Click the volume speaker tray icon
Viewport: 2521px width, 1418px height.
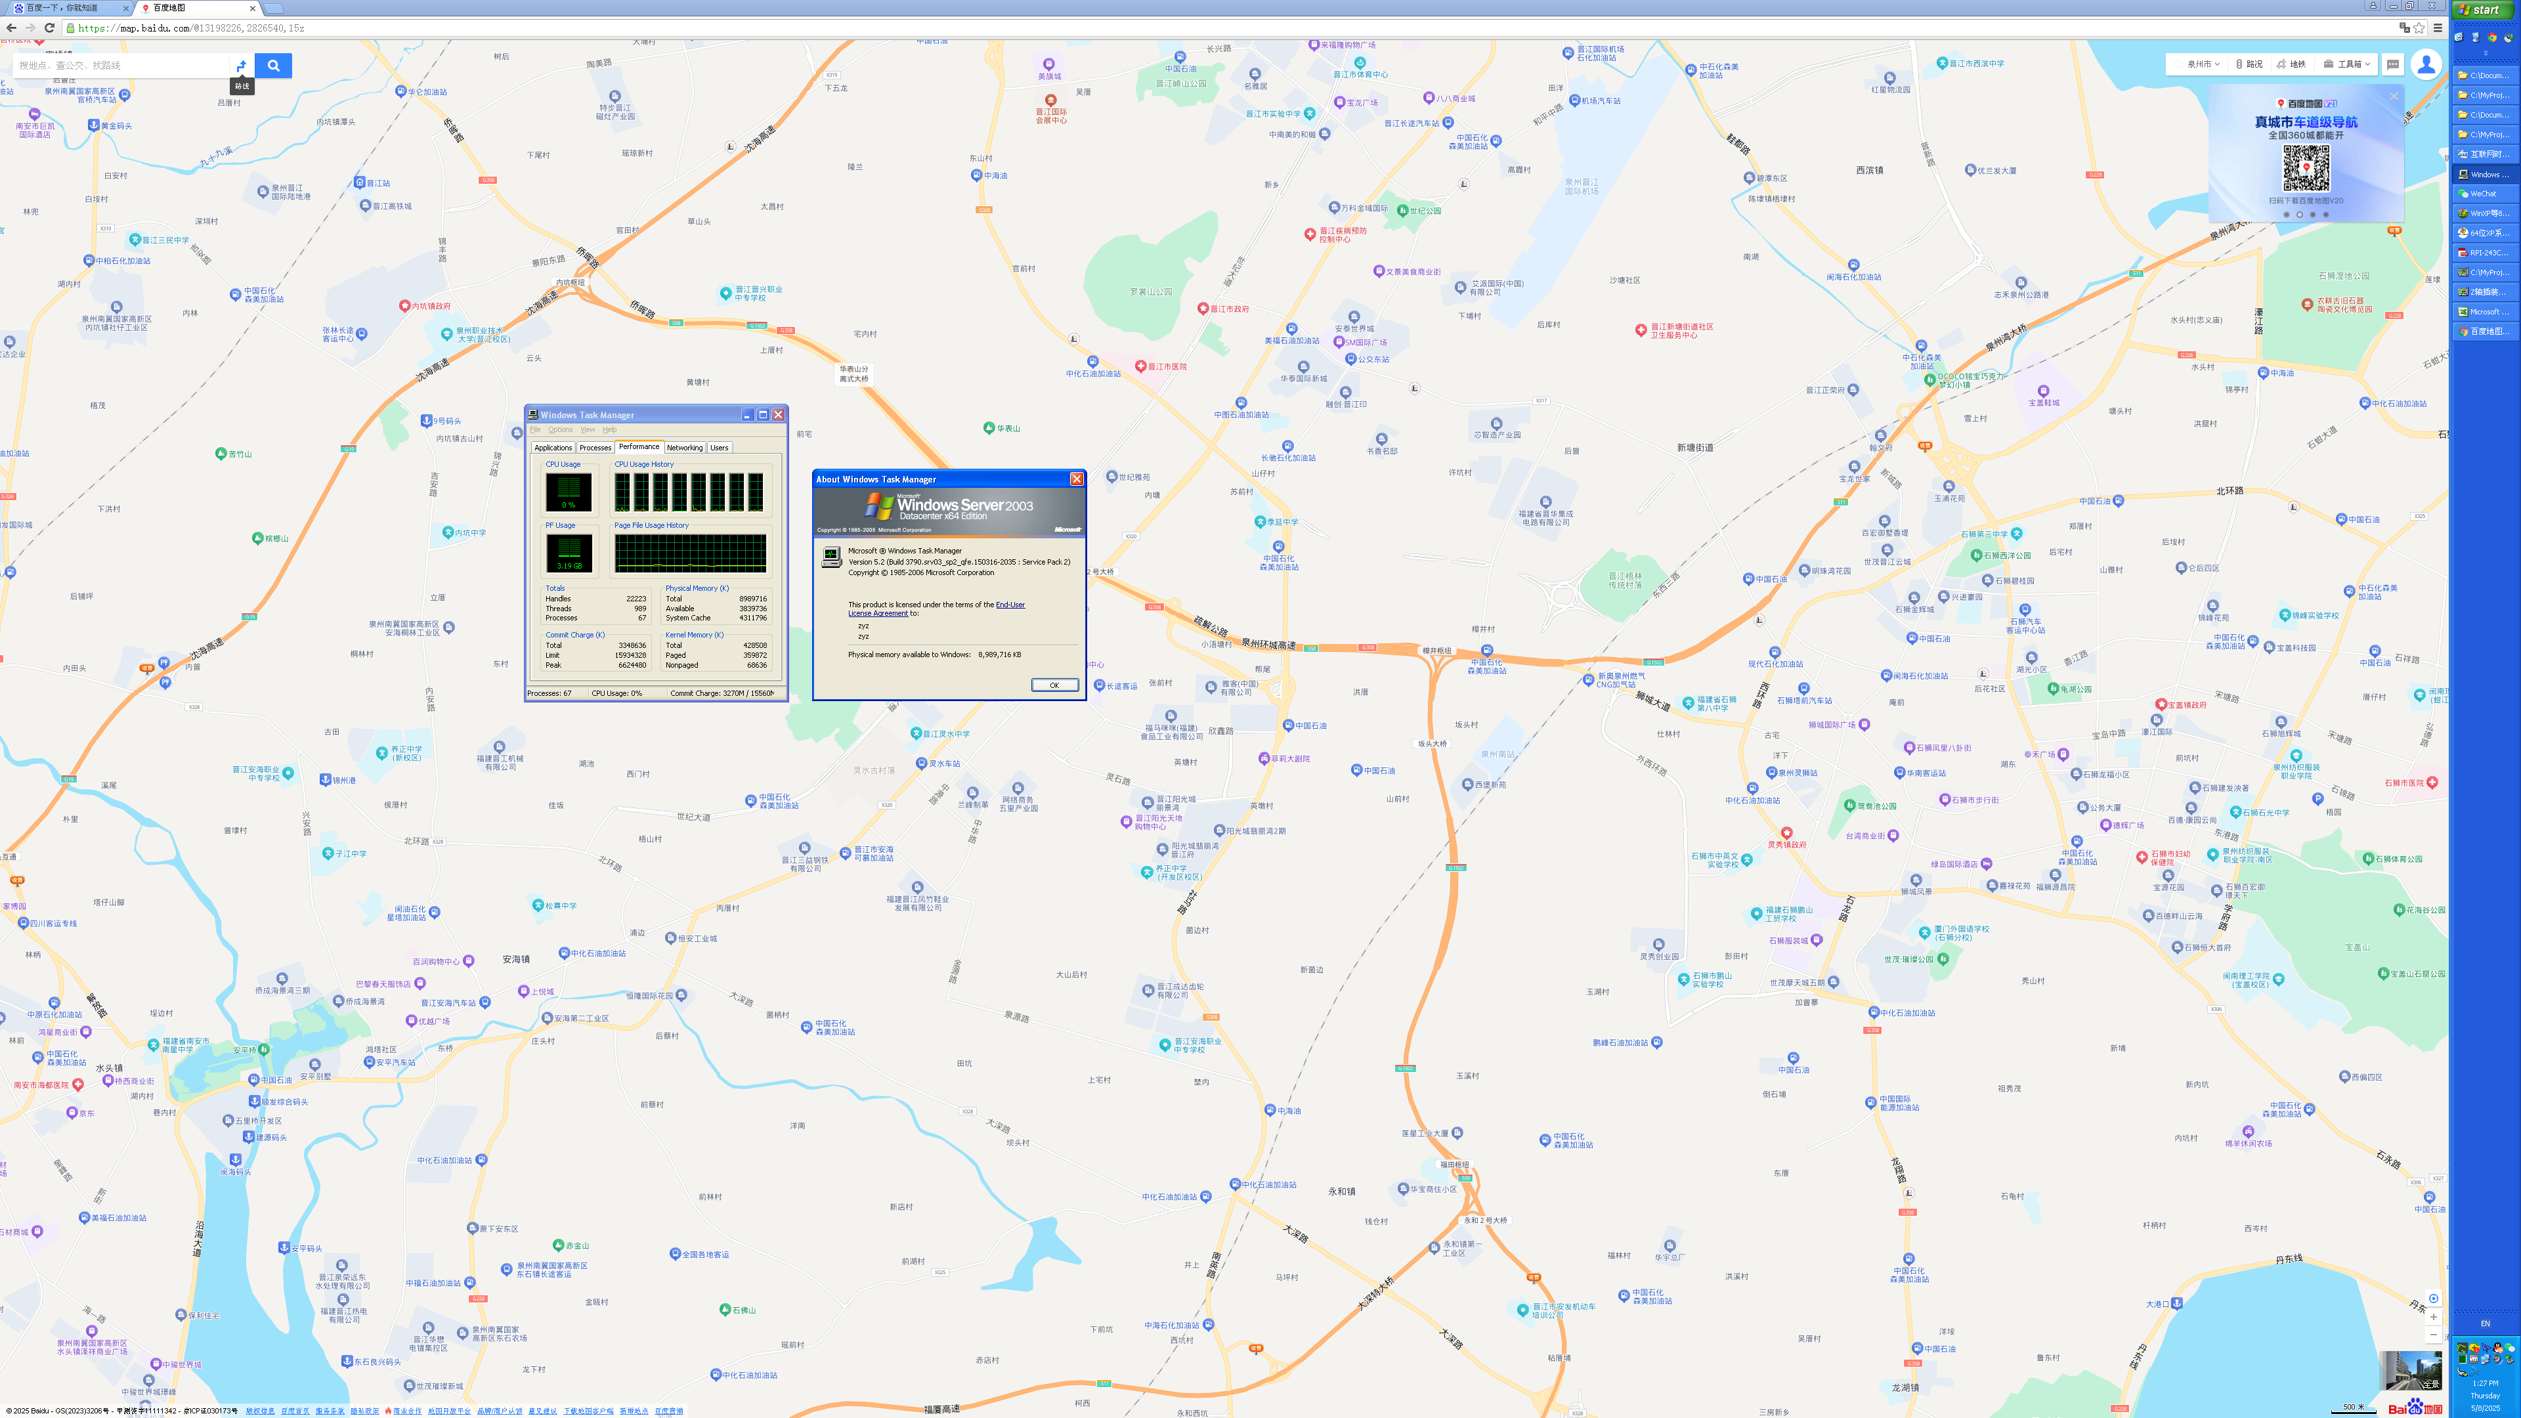coord(2497,1360)
